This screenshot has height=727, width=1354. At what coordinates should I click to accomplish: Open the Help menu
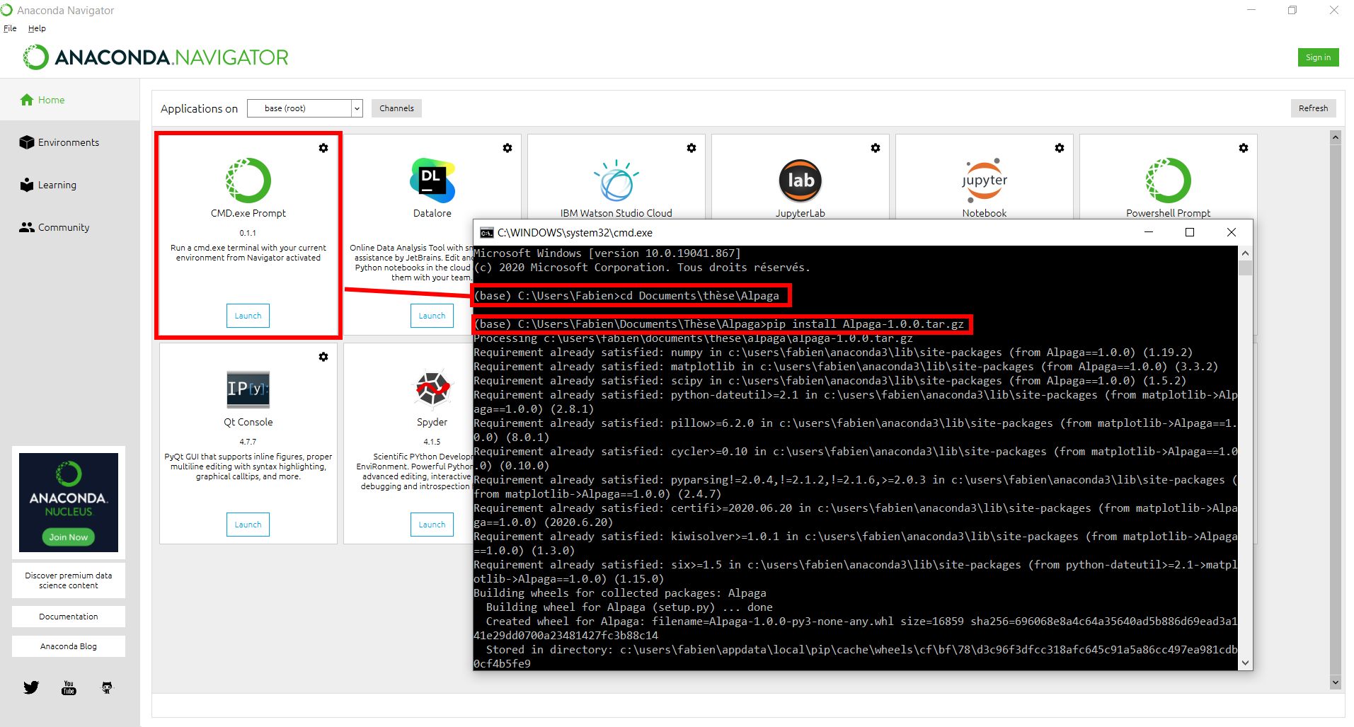point(37,28)
